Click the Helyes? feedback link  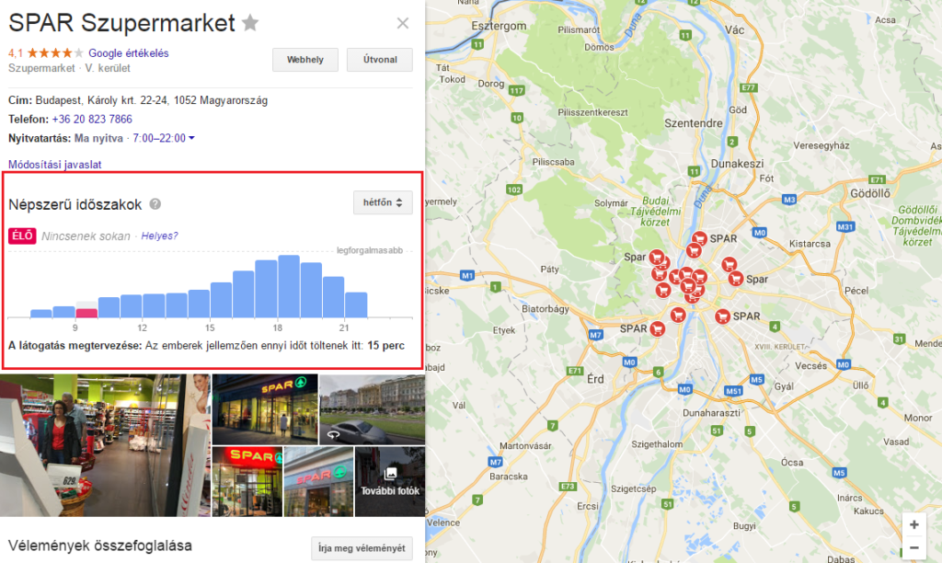point(159,236)
